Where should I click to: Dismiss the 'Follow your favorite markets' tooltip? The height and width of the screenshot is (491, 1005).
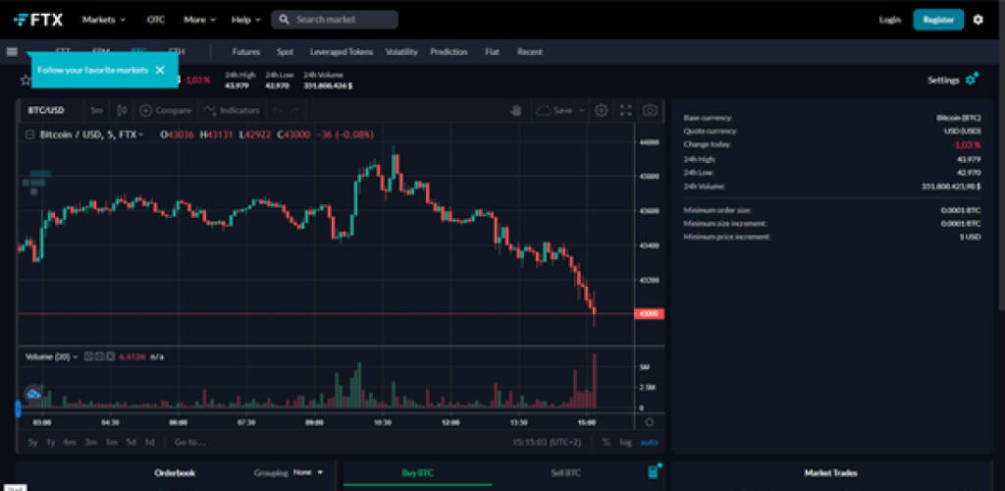click(160, 70)
